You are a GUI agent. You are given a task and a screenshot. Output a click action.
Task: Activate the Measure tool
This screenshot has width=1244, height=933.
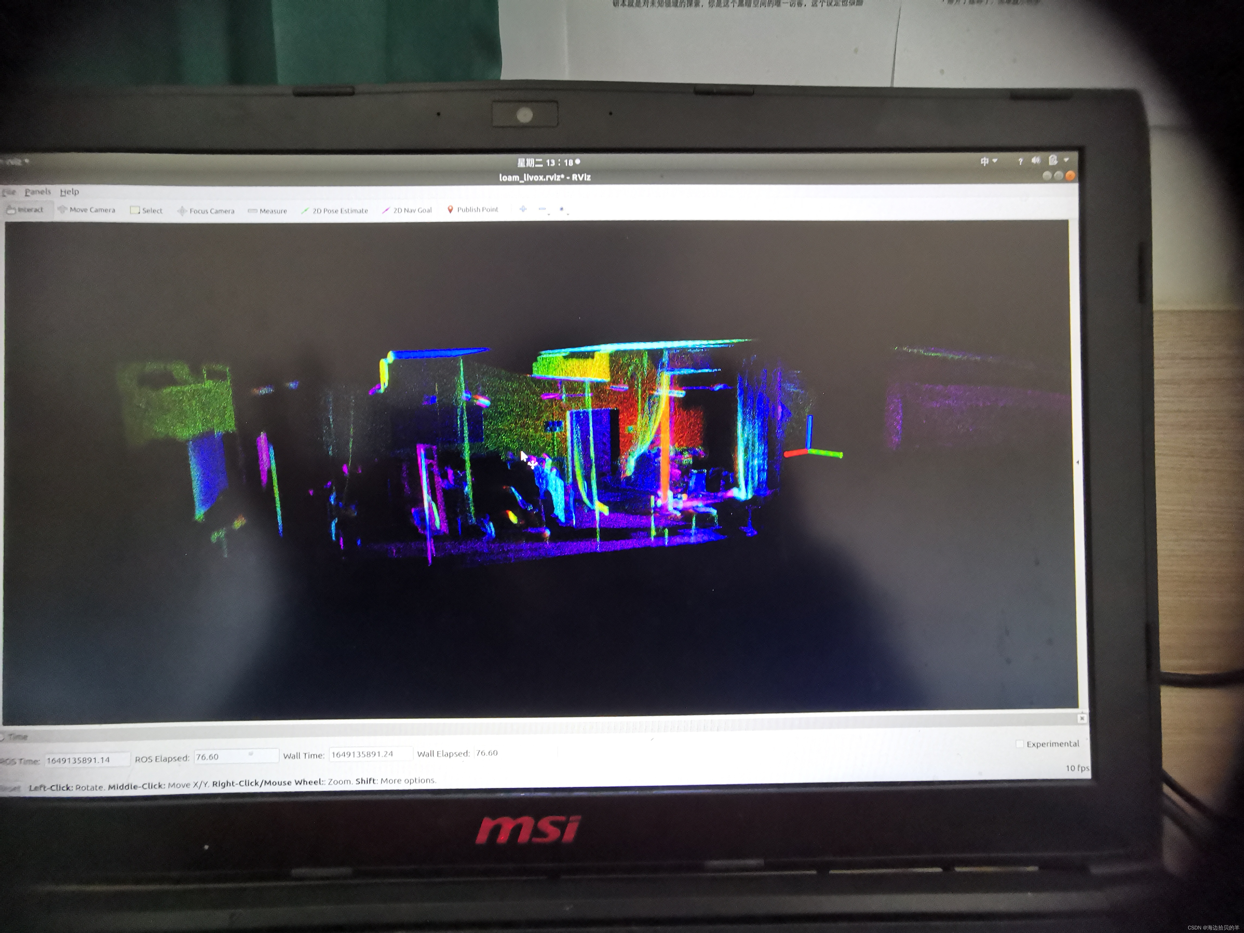(x=268, y=211)
